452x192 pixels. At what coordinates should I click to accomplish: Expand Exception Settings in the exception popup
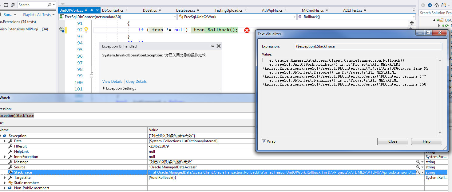point(104,88)
